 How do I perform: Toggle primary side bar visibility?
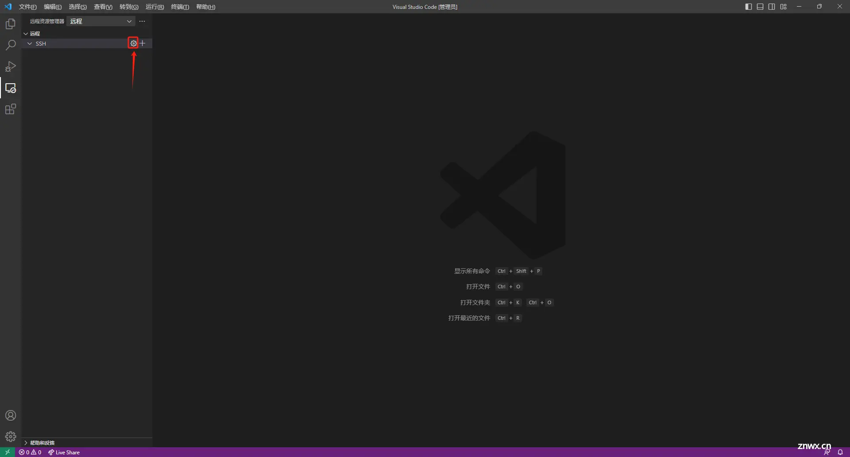click(749, 7)
